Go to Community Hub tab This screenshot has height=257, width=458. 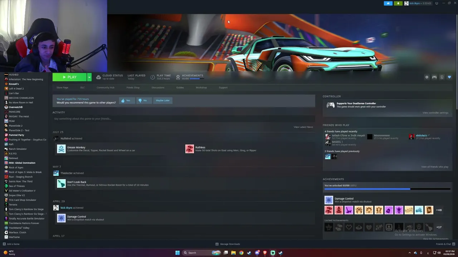point(105,87)
